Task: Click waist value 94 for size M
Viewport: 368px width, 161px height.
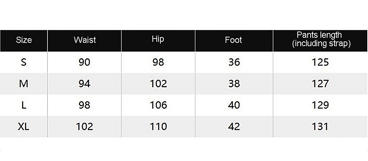Action: (x=84, y=84)
